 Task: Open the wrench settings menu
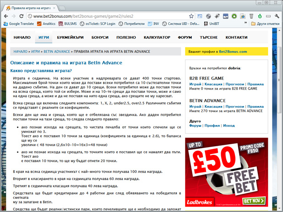click(x=277, y=16)
